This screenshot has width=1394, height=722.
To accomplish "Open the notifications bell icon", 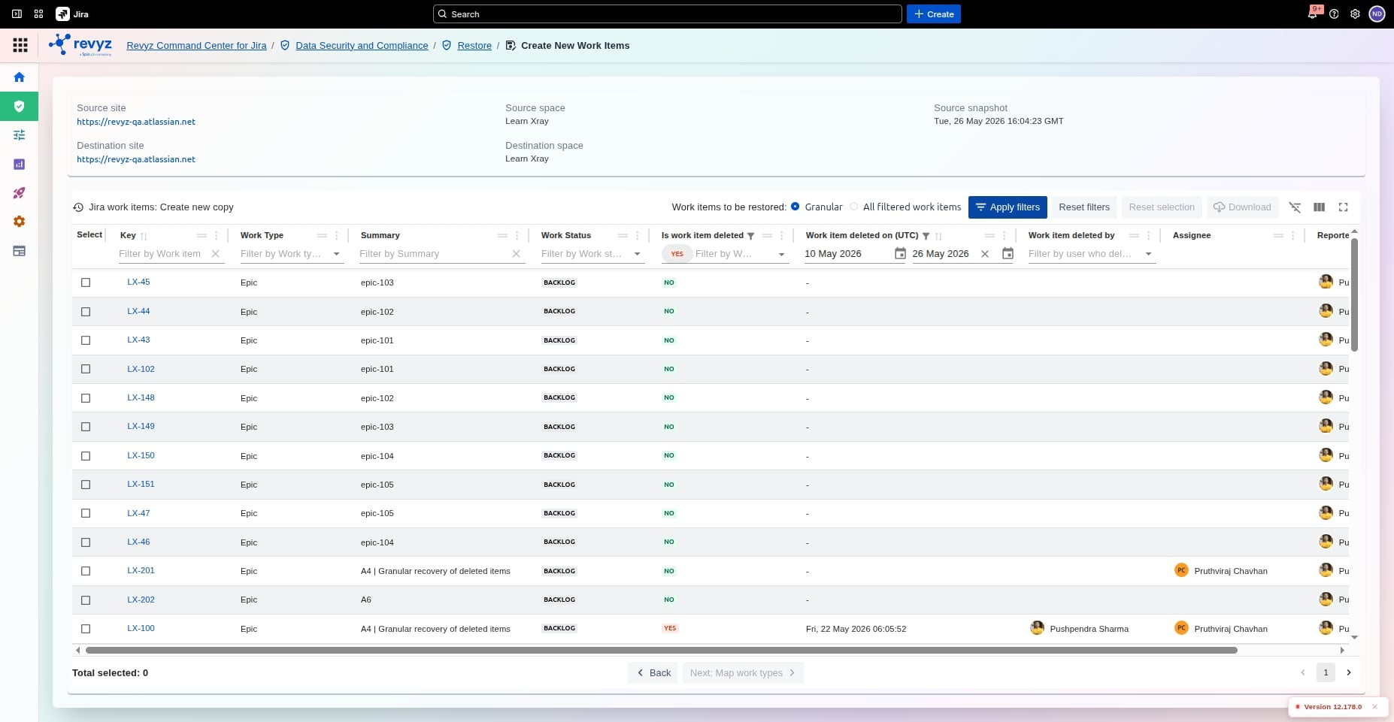I will click(1313, 14).
